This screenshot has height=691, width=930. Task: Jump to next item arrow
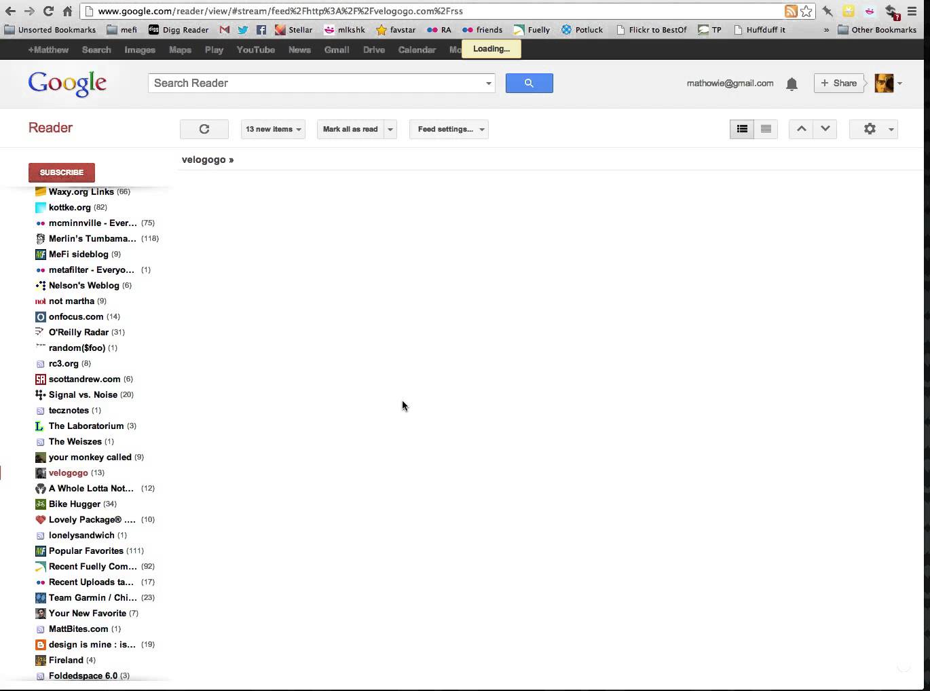[x=825, y=129]
